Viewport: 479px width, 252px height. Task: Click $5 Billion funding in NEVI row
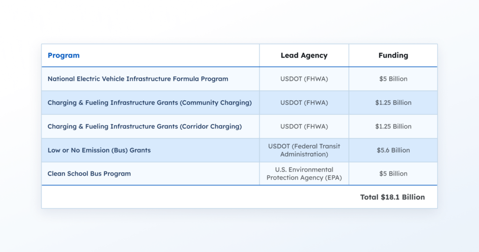(393, 79)
